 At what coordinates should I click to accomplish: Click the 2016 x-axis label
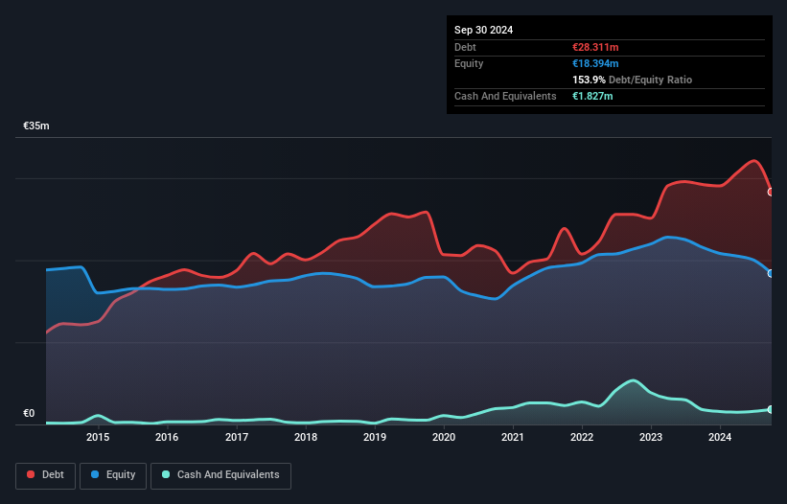click(x=167, y=437)
